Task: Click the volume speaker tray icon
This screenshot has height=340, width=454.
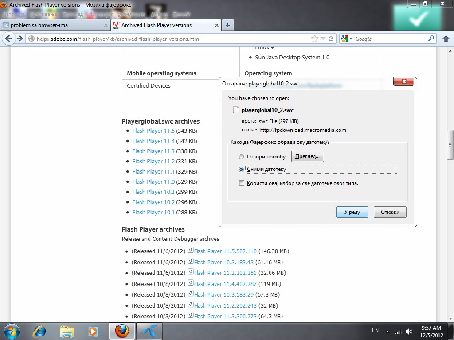Action: click(x=409, y=332)
